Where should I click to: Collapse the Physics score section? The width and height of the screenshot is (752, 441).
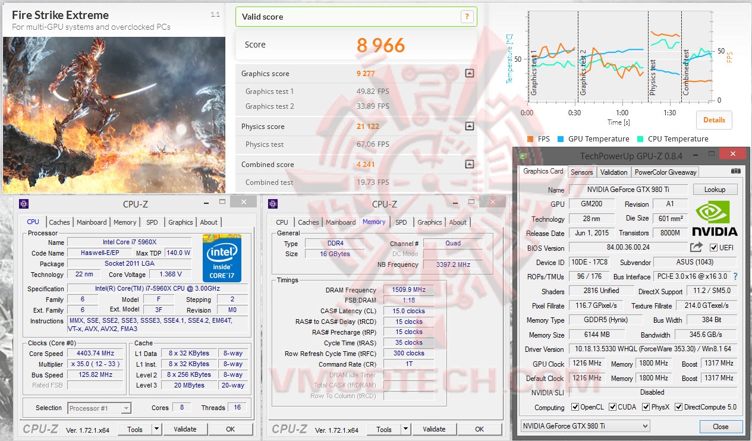469,126
